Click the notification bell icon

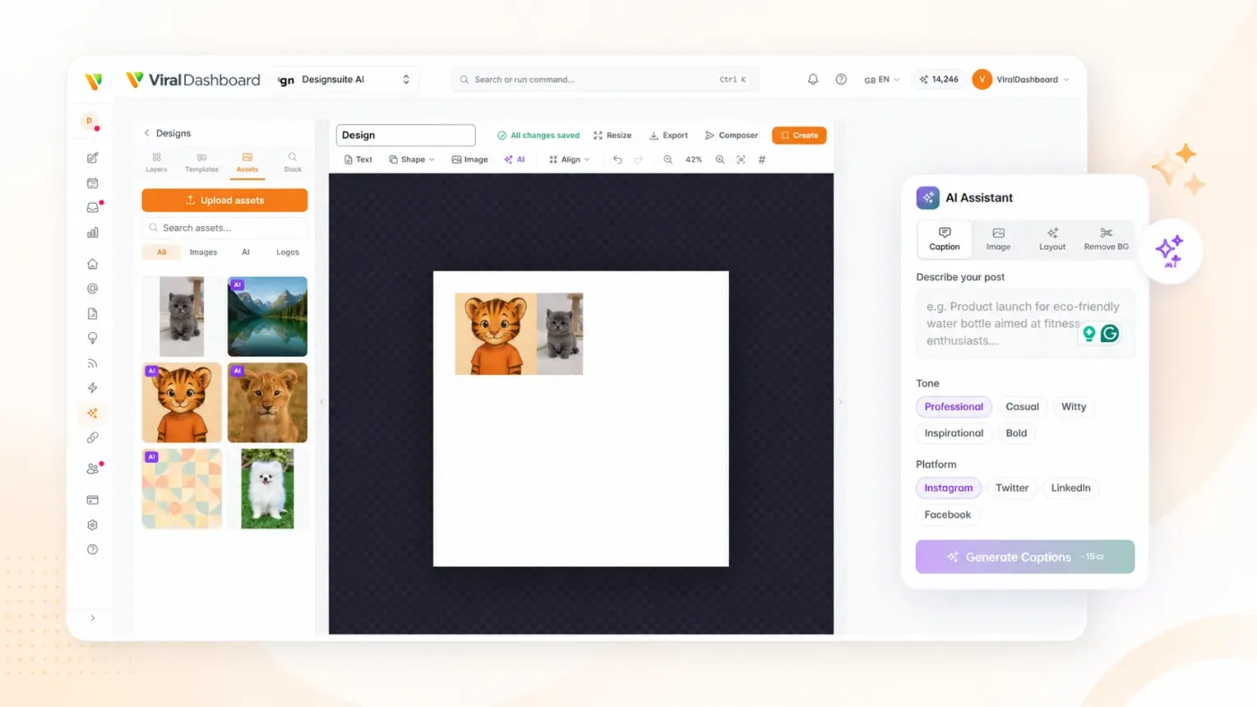click(813, 79)
